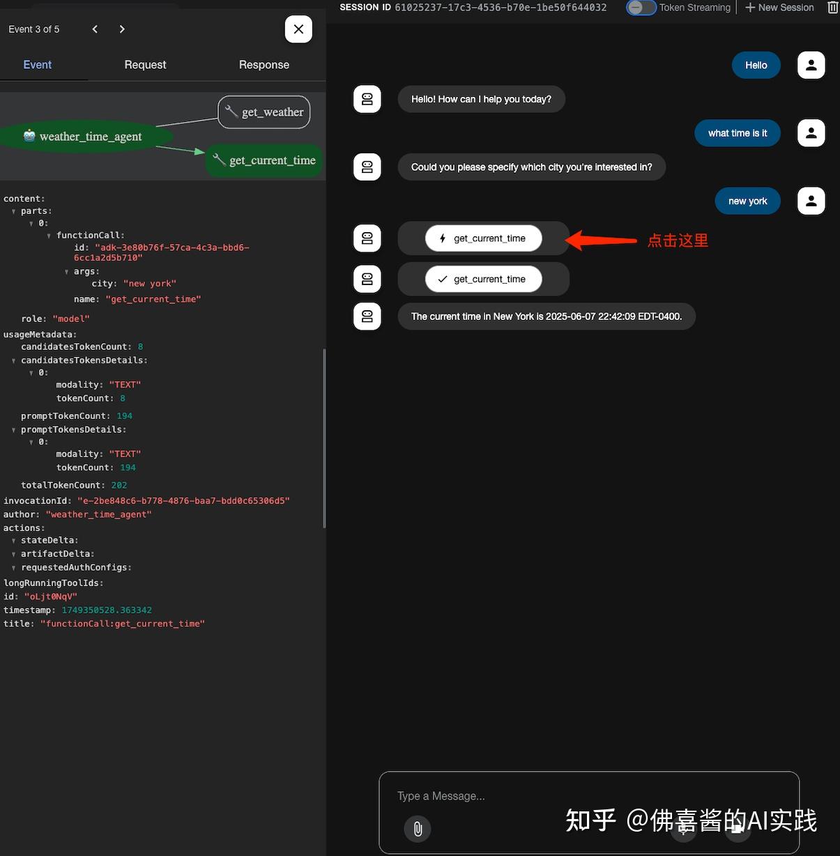Viewport: 840px width, 856px height.
Task: Collapse the parts tree node
Action: point(13,211)
